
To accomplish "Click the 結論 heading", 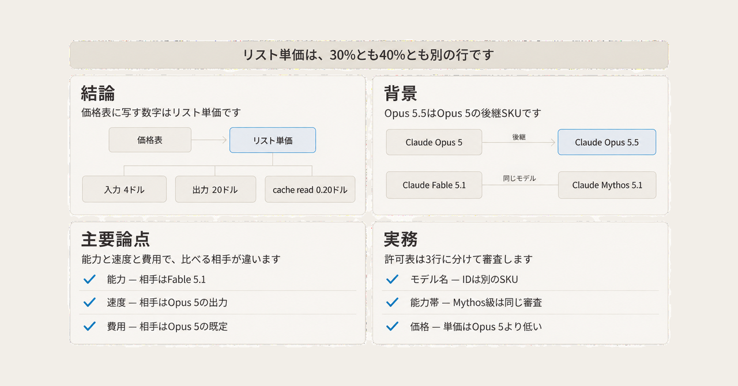I will click(98, 93).
